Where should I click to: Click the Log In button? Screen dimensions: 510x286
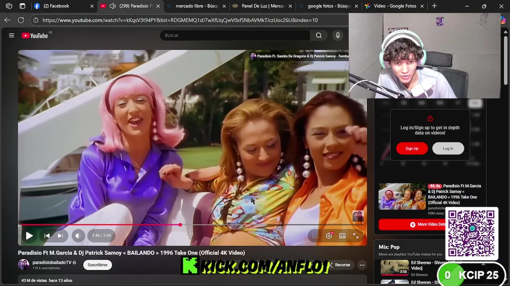pyautogui.click(x=448, y=149)
